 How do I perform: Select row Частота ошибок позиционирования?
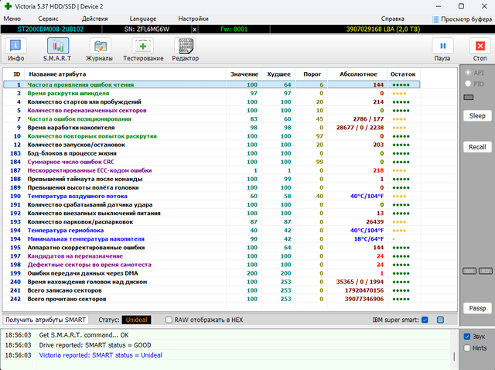211,118
